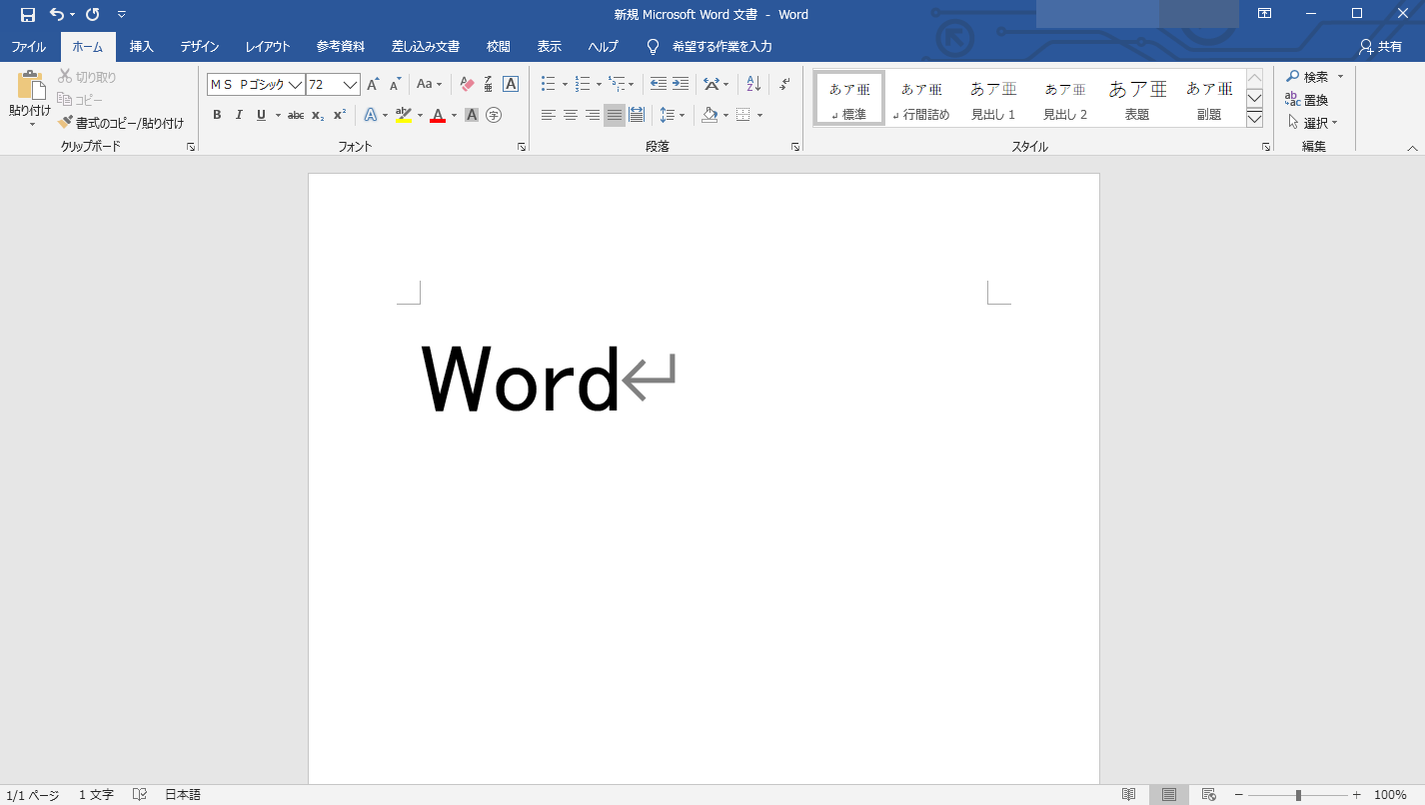Apply text effects with the glowing A icon
This screenshot has width=1425, height=805.
tap(370, 115)
